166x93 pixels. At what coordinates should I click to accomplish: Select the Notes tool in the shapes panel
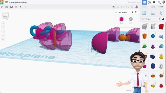(162, 13)
